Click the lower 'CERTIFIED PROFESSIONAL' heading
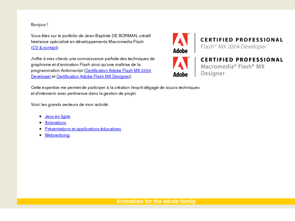This screenshot has width=295, height=221. coord(241,60)
